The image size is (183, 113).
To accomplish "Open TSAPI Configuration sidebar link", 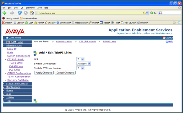I will click(x=19, y=77).
